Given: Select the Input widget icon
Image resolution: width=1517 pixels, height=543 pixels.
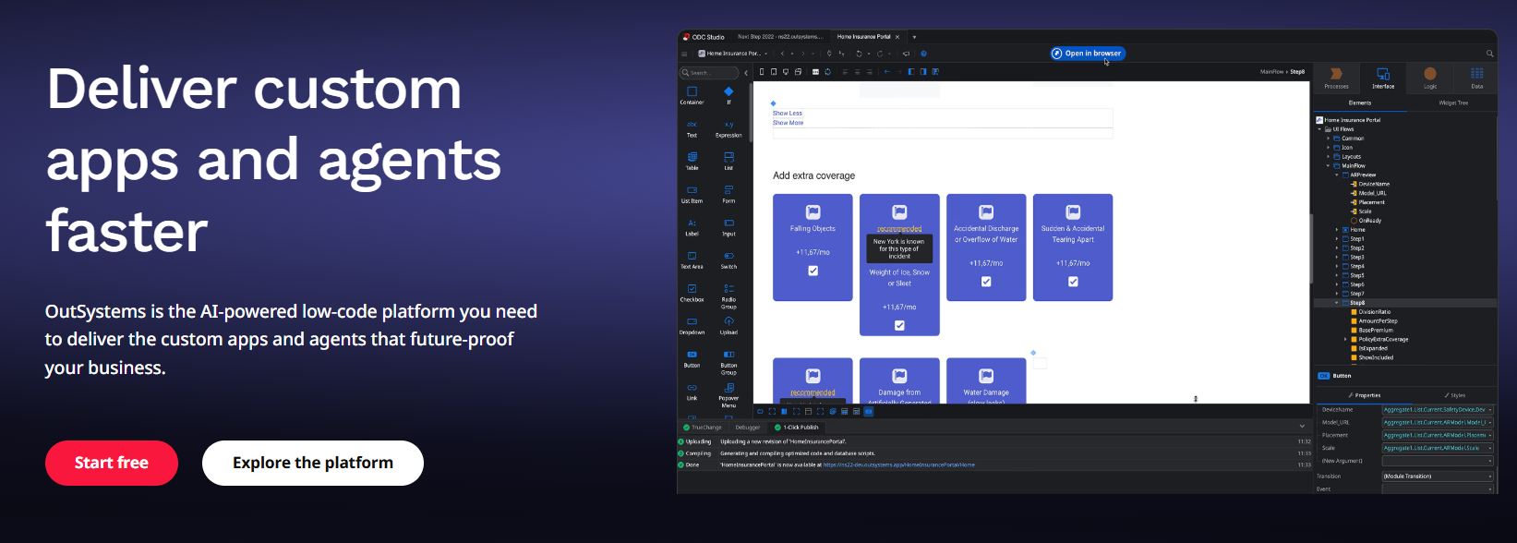Looking at the screenshot, I should coord(728,223).
